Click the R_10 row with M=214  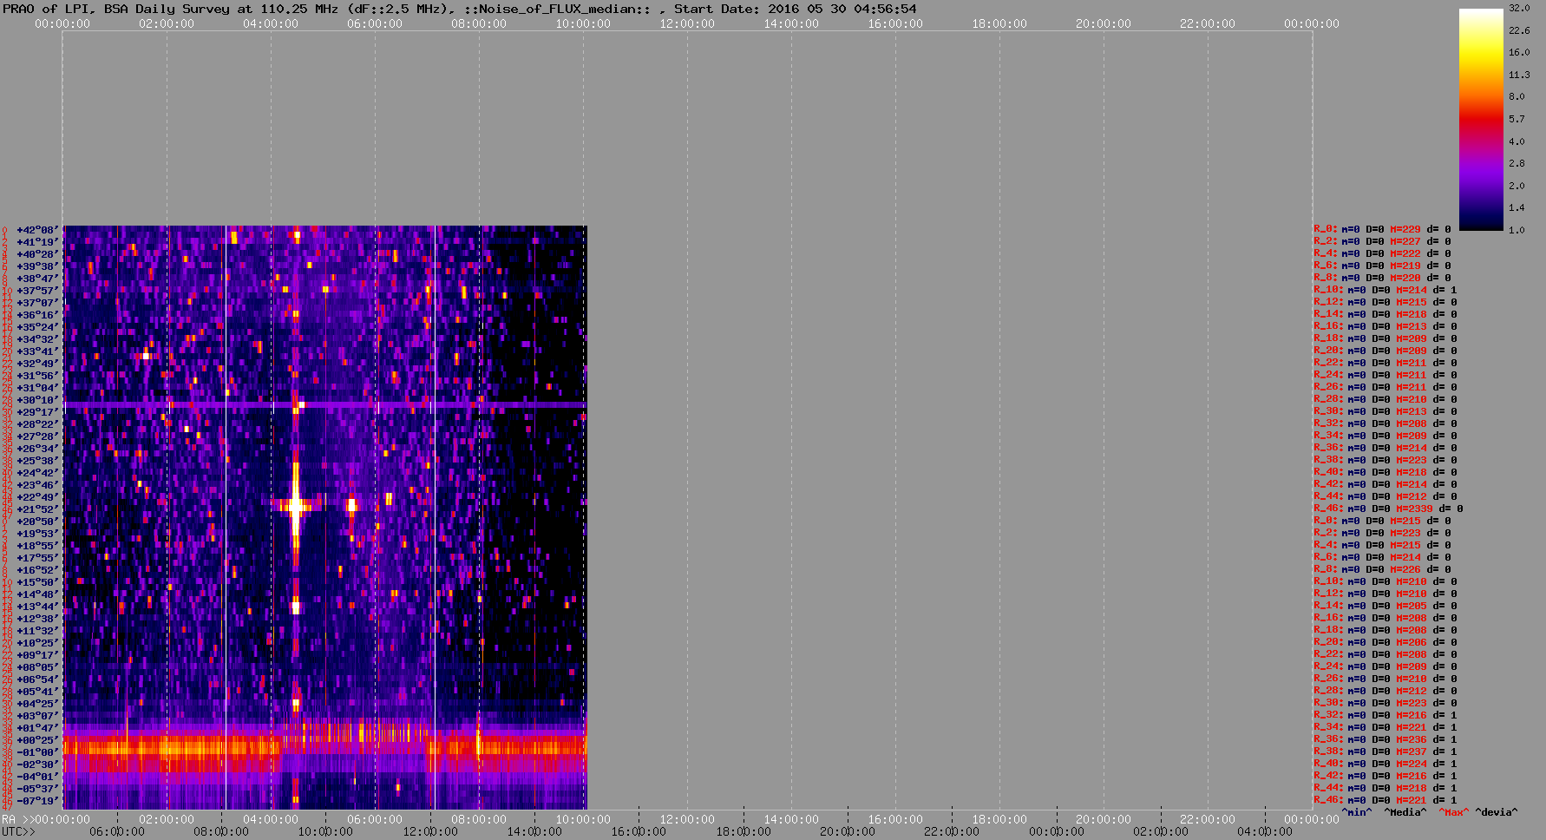click(x=1386, y=290)
